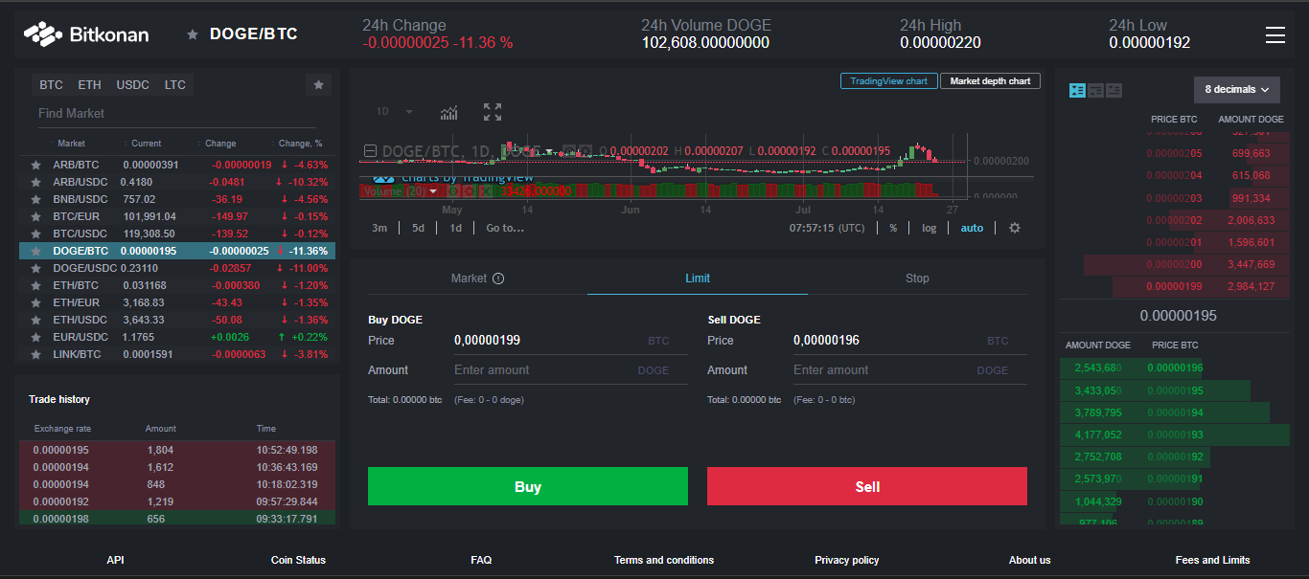Switch to TradingView chart
This screenshot has height=579, width=1309.
(889, 81)
